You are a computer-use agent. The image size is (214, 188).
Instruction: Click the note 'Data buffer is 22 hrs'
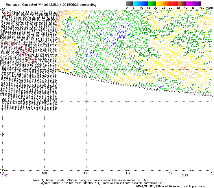point(56,183)
